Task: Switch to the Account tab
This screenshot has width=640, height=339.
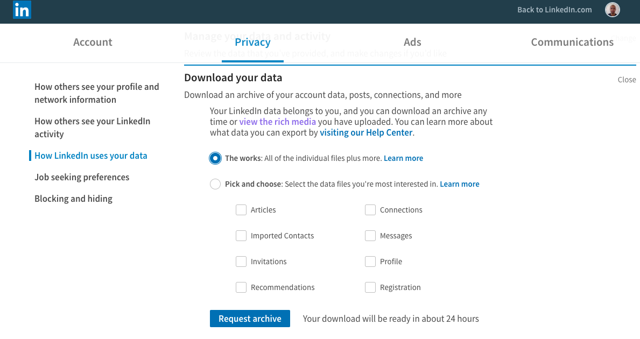Action: 93,42
